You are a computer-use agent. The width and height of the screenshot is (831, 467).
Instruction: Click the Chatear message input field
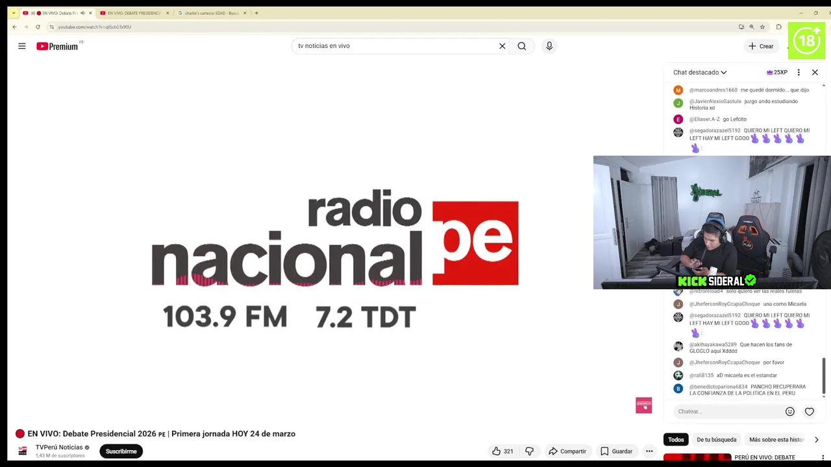(727, 411)
